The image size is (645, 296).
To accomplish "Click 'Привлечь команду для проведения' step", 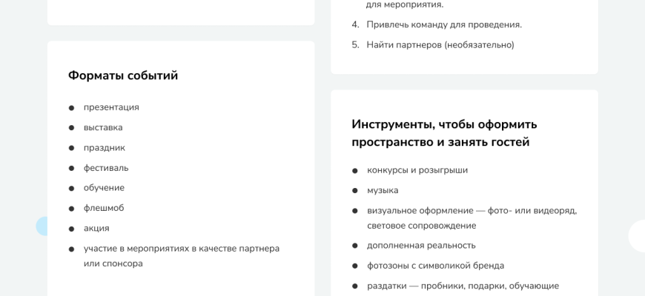I will (x=444, y=24).
